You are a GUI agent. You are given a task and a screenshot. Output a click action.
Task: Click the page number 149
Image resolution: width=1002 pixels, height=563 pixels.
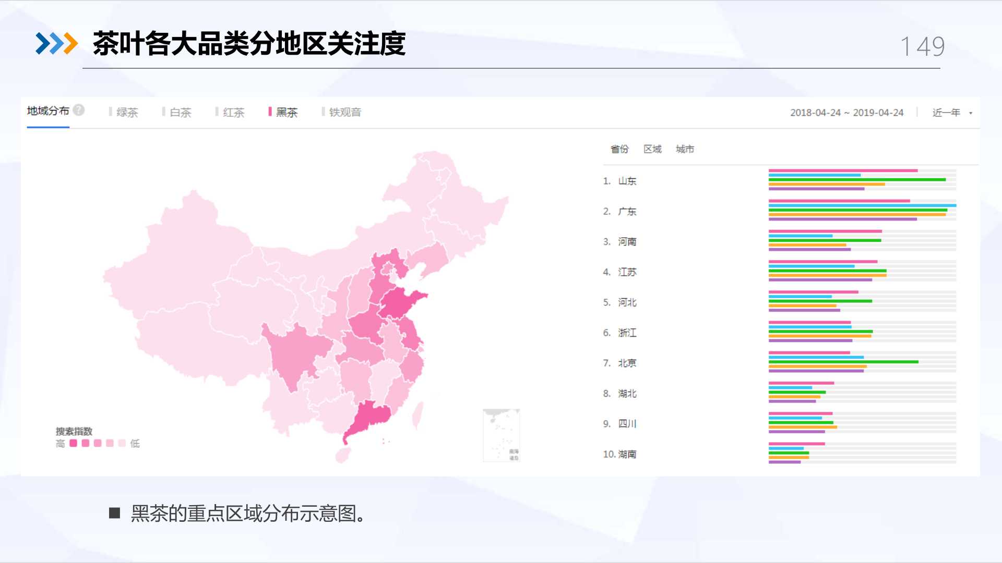(922, 46)
